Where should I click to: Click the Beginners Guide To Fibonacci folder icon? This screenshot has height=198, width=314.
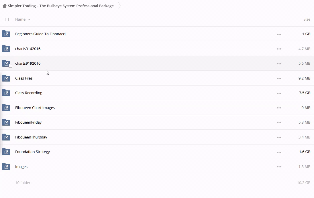6,34
